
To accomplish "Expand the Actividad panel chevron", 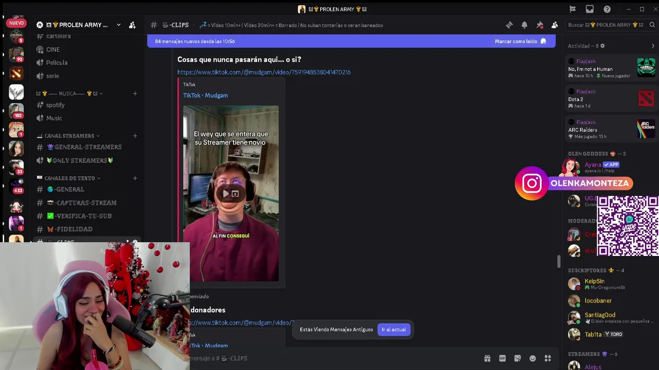I will click(x=653, y=46).
